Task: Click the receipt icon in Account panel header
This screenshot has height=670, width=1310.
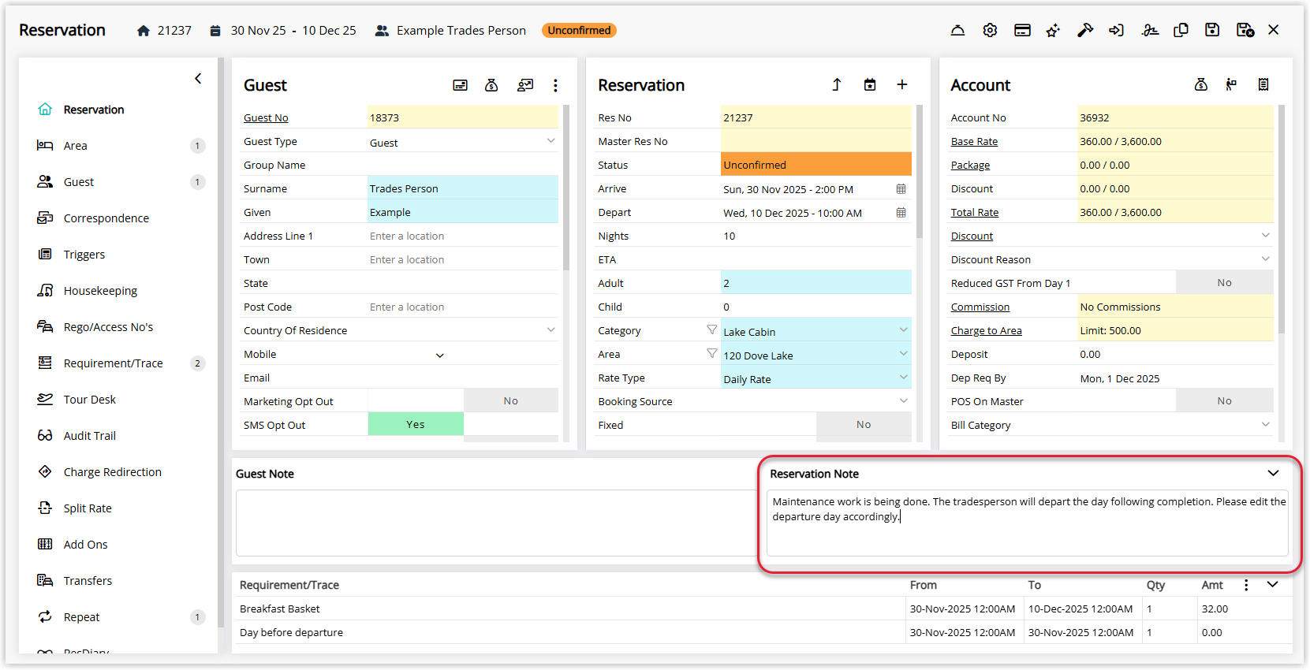Action: pos(1263,84)
